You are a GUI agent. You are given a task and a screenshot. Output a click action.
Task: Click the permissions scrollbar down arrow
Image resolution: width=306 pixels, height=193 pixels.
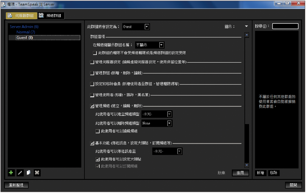247,165
